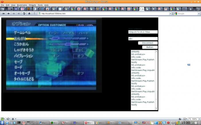
Task: Switch to the Krusader taskbar window
Action: [x=78, y=123]
